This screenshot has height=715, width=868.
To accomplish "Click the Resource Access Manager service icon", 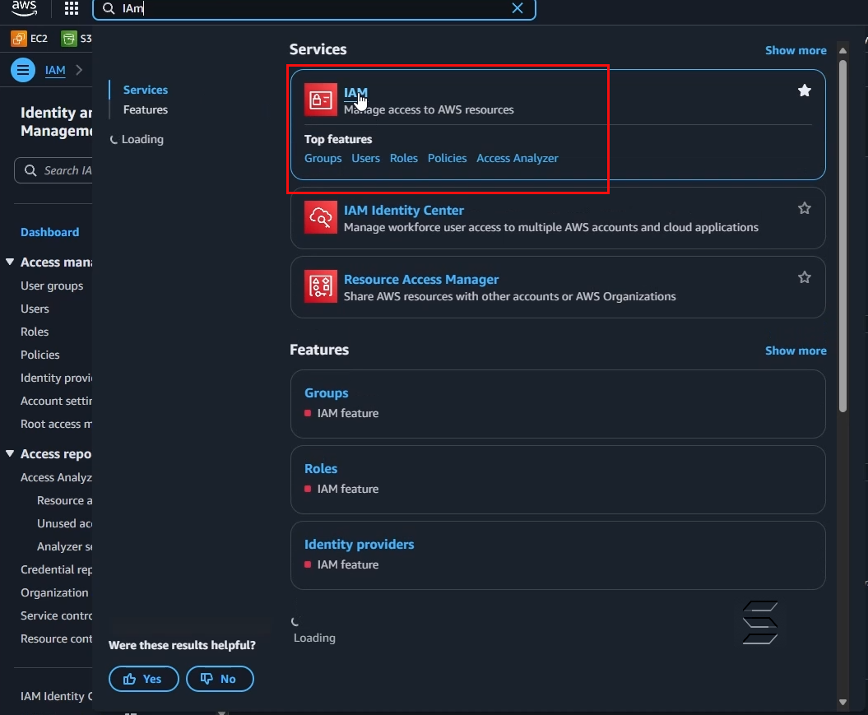I will point(321,286).
